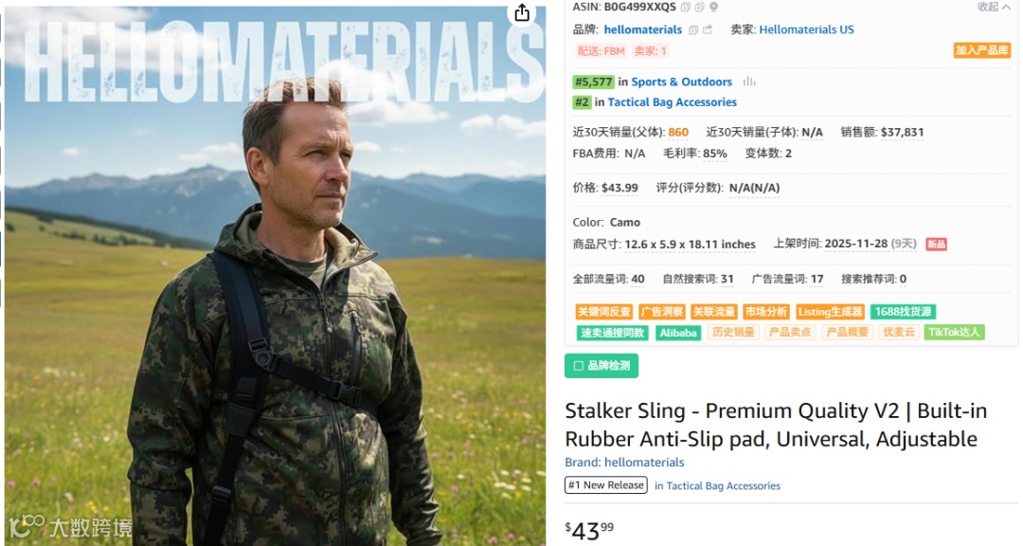Collapse the panel with 收起 chevron
The height and width of the screenshot is (546, 1023).
point(994,8)
